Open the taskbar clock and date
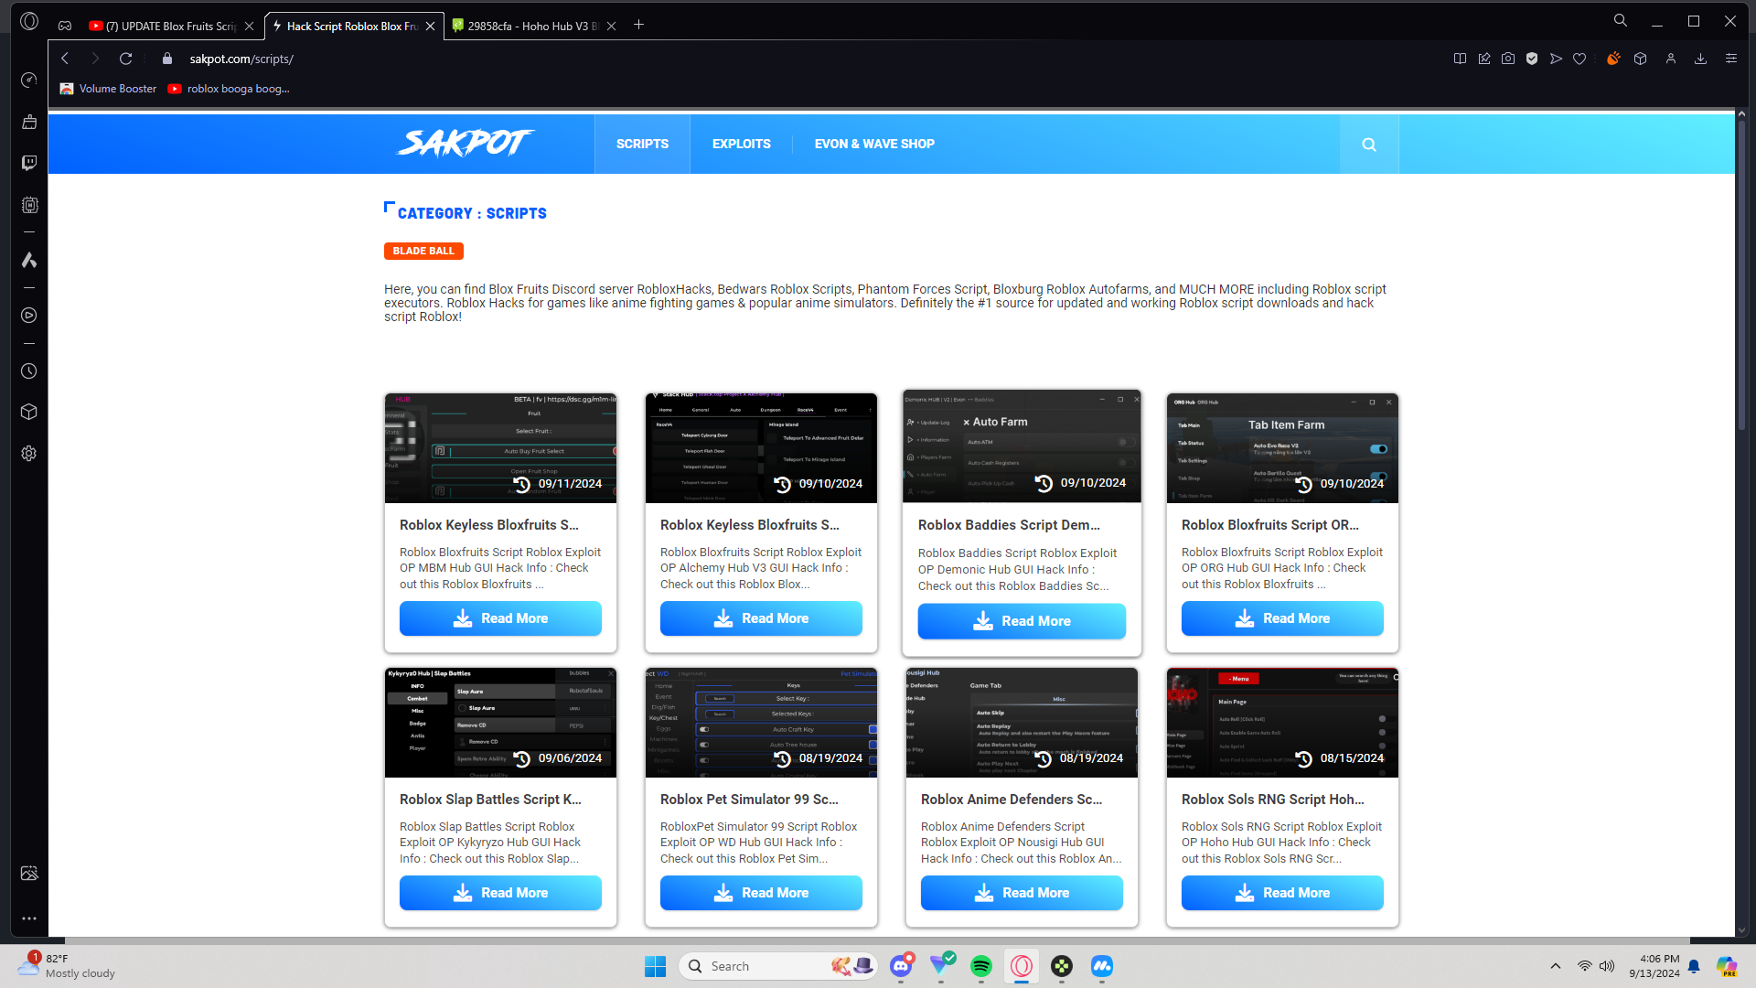1756x988 pixels. coord(1654,966)
